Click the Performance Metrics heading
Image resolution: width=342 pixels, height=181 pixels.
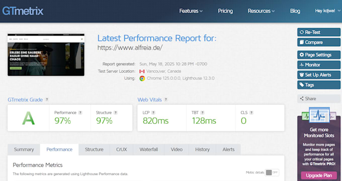pos(38,165)
